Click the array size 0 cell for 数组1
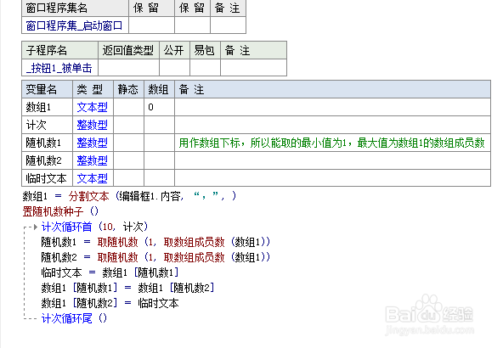The height and width of the screenshot is (348, 503). (160, 107)
